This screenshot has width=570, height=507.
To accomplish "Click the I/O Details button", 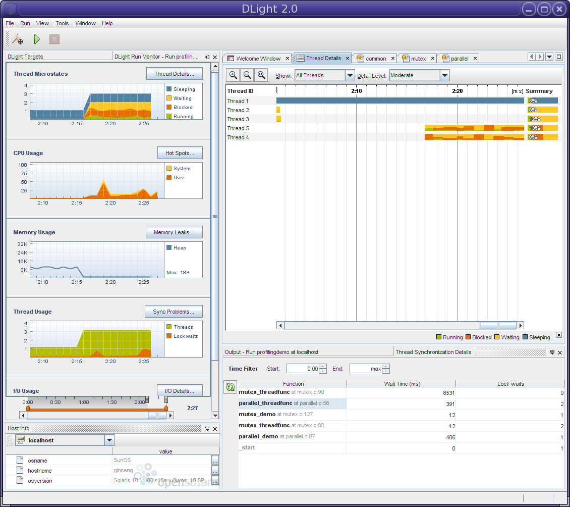I will (x=180, y=390).
